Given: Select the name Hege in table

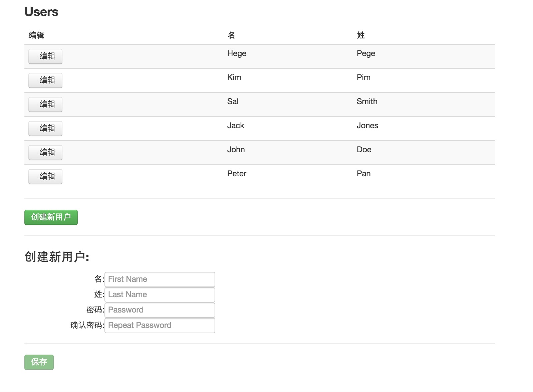Looking at the screenshot, I should [237, 53].
